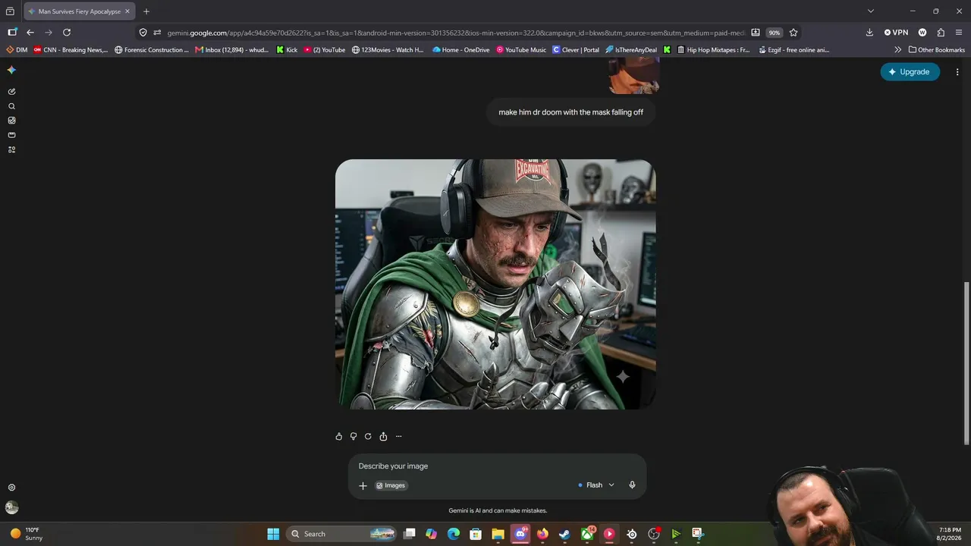Open the 123Movies bookmark
Screen dimensions: 971x546
(x=388, y=50)
